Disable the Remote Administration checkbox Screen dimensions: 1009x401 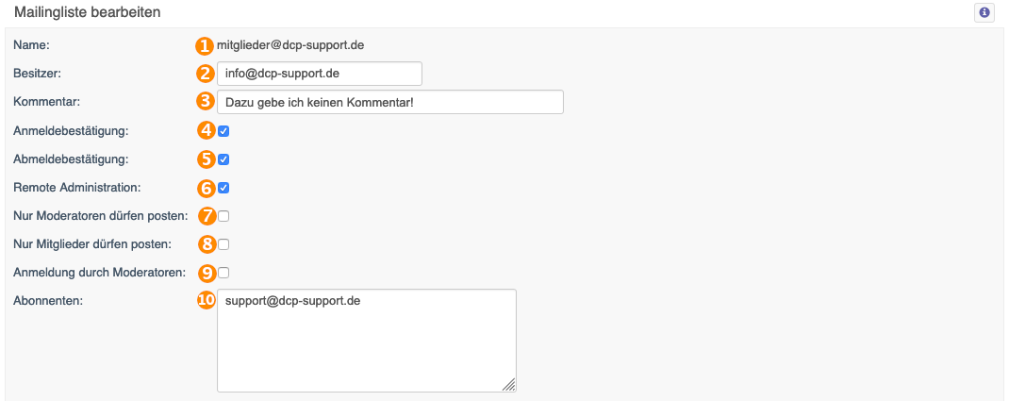tap(223, 188)
